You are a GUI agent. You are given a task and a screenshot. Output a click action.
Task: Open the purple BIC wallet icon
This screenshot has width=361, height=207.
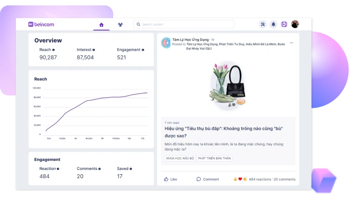(284, 24)
